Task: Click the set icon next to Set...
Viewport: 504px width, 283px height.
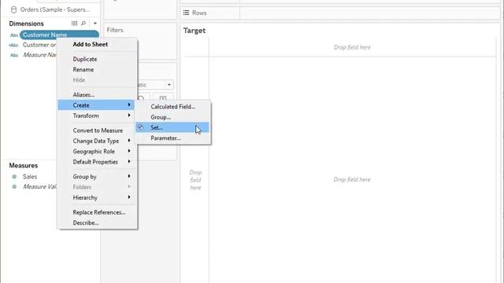Action: pyautogui.click(x=140, y=127)
